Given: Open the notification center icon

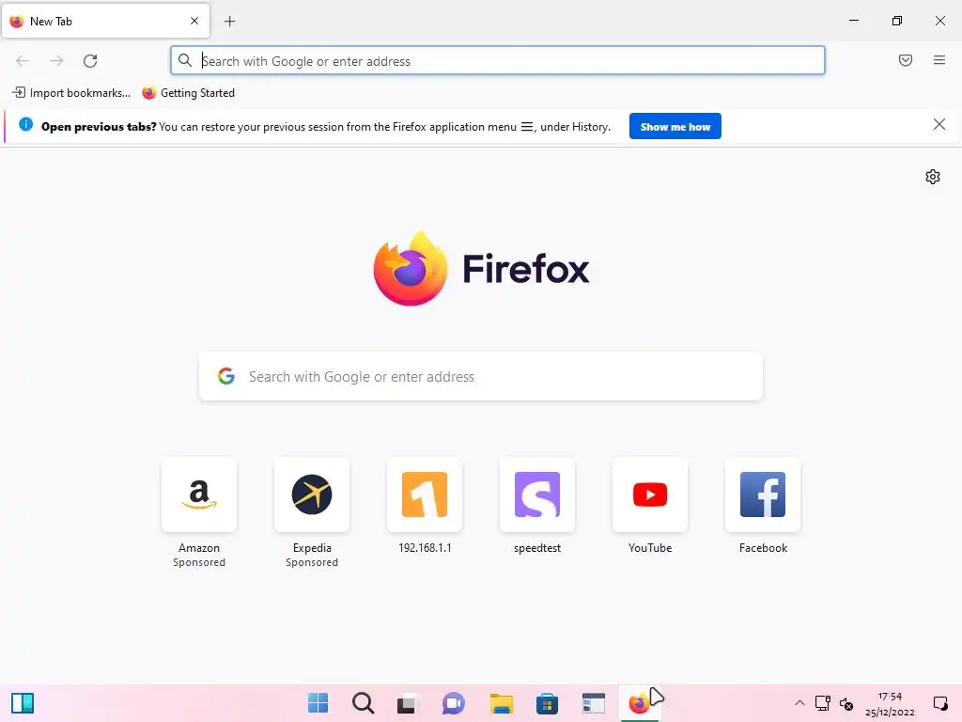Looking at the screenshot, I should click(939, 703).
